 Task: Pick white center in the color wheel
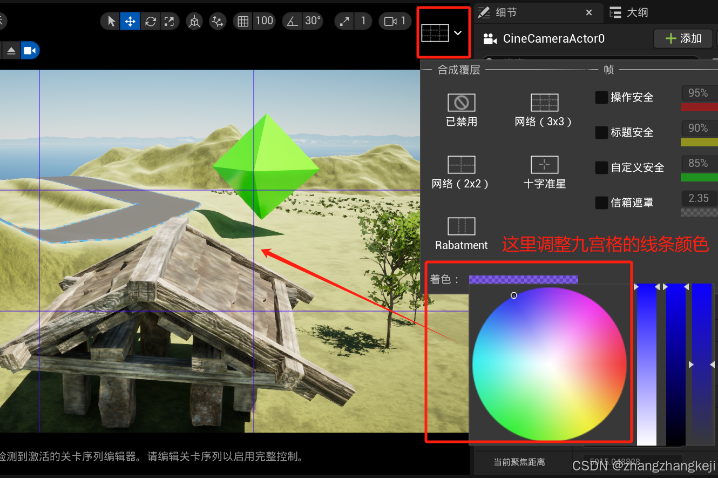point(550,364)
